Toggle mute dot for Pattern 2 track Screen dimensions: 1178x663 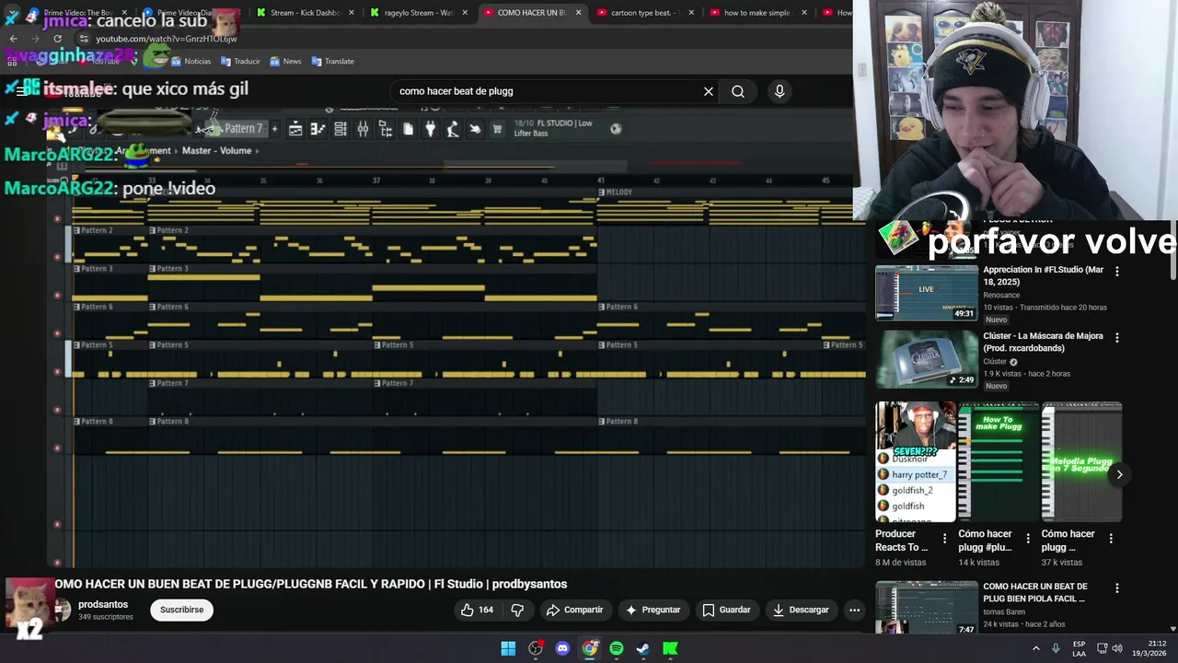tap(57, 257)
